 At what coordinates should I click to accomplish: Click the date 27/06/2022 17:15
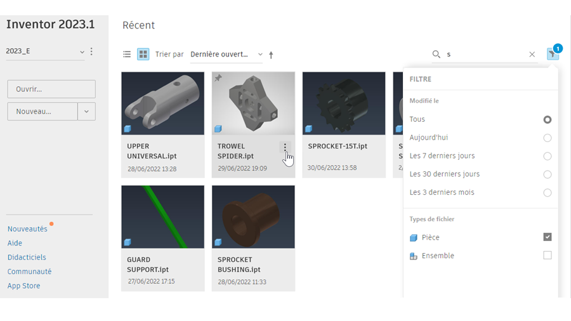151,281
